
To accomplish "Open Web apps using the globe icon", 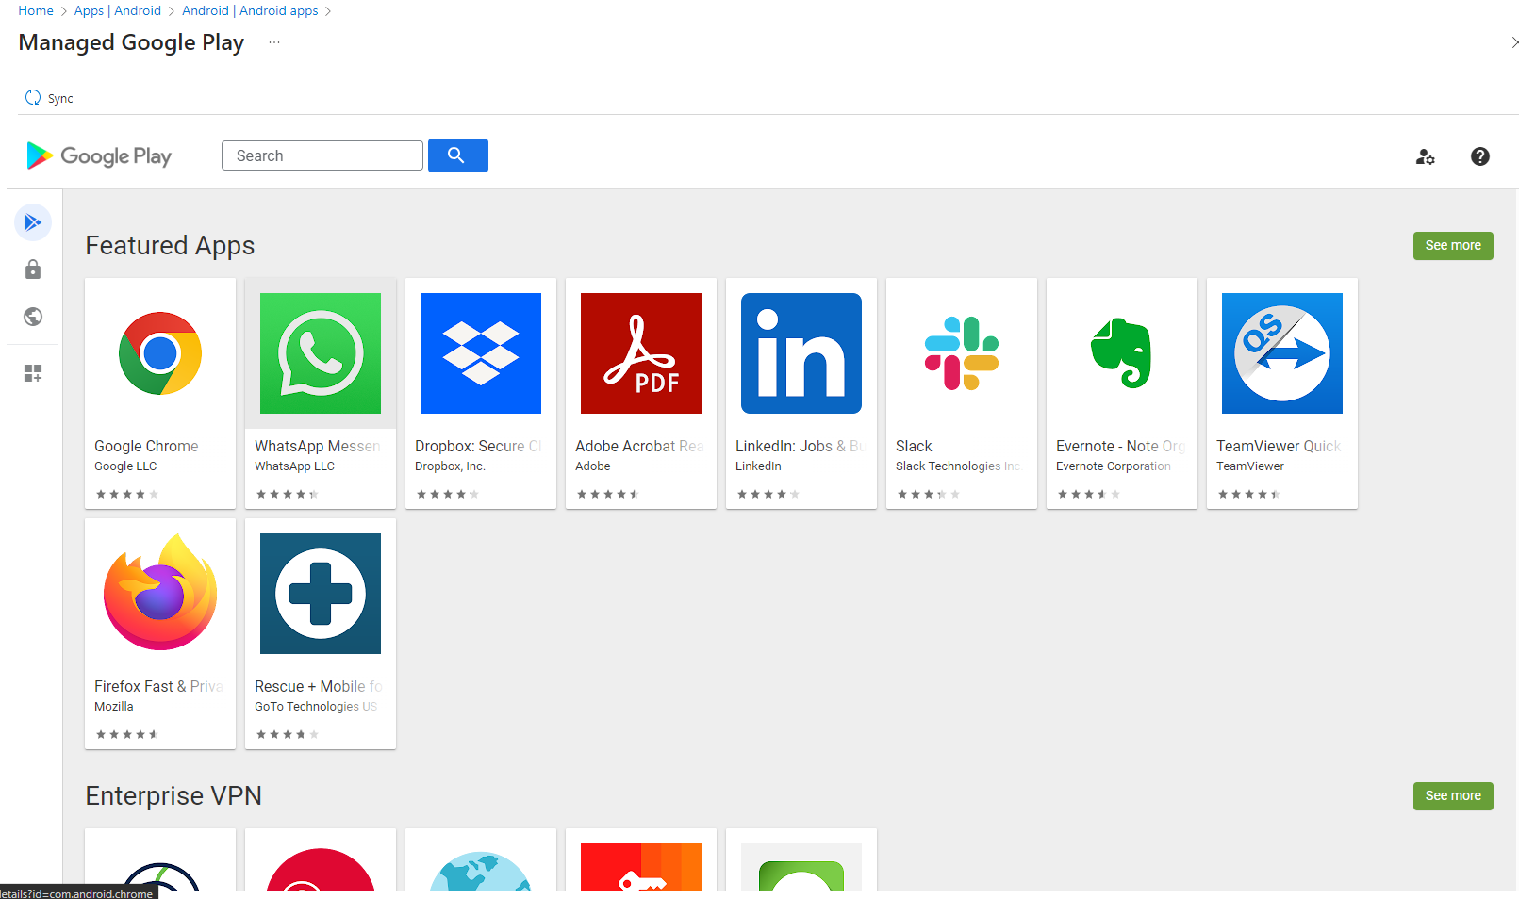I will pos(33,317).
